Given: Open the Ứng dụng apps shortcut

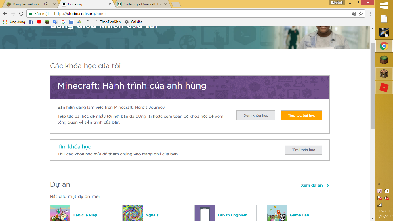Looking at the screenshot, I should (x=14, y=22).
